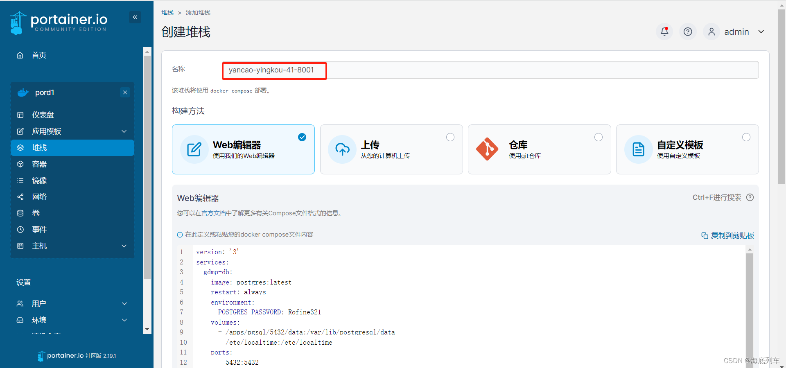Click the 堆栈 breadcrumb link

click(167, 13)
